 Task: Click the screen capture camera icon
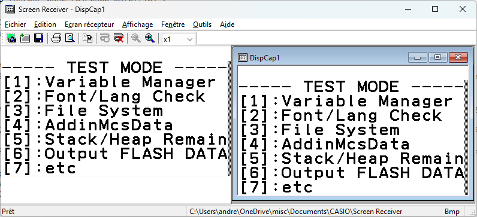pyautogui.click(x=11, y=38)
